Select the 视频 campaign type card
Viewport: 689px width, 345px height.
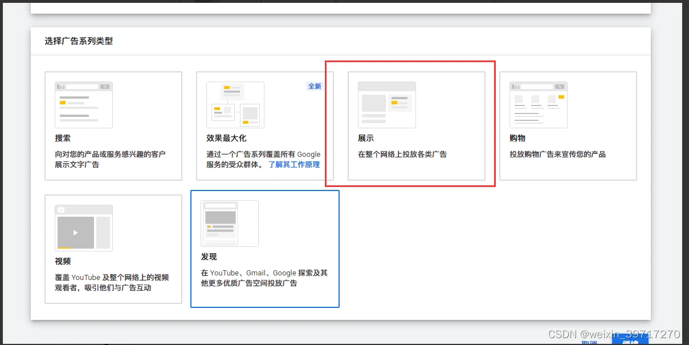click(113, 249)
